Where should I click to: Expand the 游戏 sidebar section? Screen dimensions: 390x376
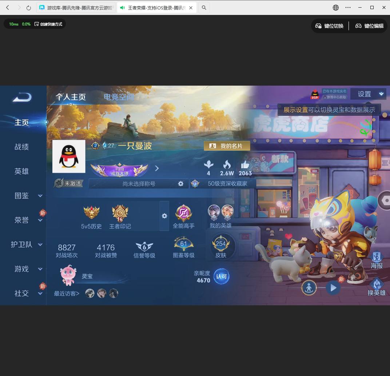coord(22,269)
